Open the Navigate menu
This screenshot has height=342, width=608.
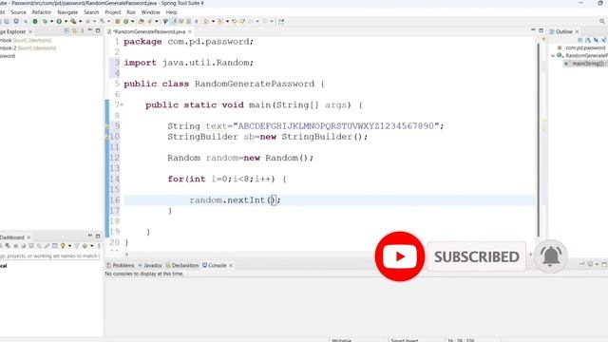pos(67,12)
